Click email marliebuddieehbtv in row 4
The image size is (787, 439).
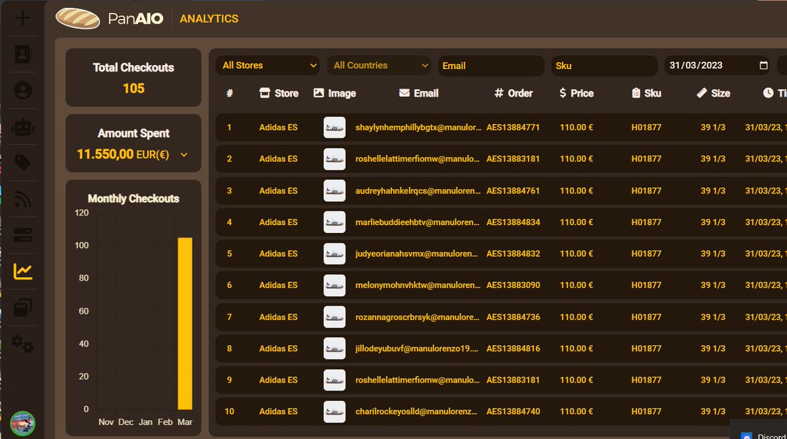(418, 222)
